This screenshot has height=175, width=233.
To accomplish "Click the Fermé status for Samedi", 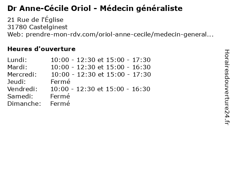I will (60, 96).
